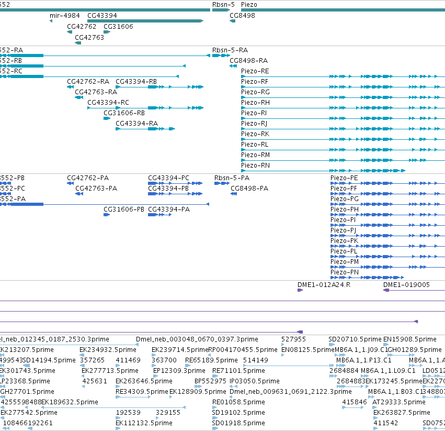Viewport: 445px width, 431px height.
Task: Open the Dmel_neb_003048_0670_0397.3prime EST label
Action: (197, 339)
